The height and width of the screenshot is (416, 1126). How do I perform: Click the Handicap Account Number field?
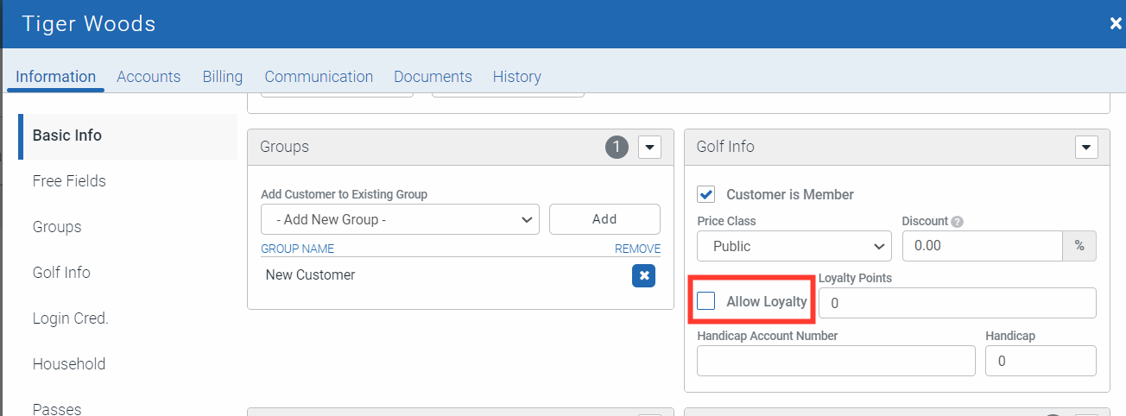tap(835, 361)
